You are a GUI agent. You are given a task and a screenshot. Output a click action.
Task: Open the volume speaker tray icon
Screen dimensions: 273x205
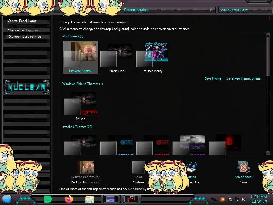point(243,199)
